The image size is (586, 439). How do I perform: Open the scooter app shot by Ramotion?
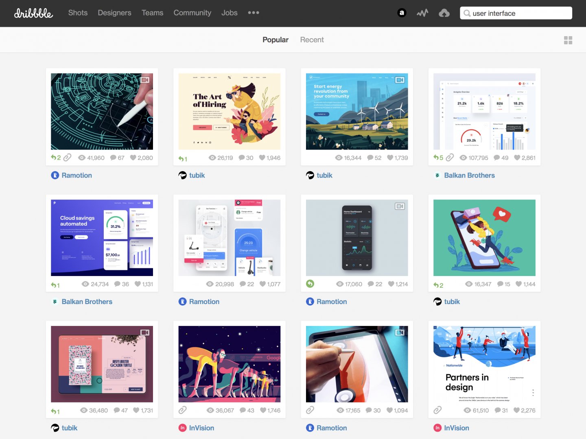coord(229,238)
